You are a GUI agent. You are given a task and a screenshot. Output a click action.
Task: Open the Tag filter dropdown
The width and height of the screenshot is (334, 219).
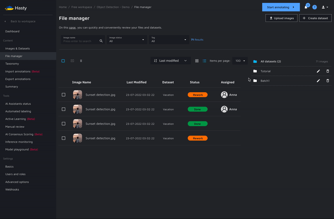tap(169, 40)
